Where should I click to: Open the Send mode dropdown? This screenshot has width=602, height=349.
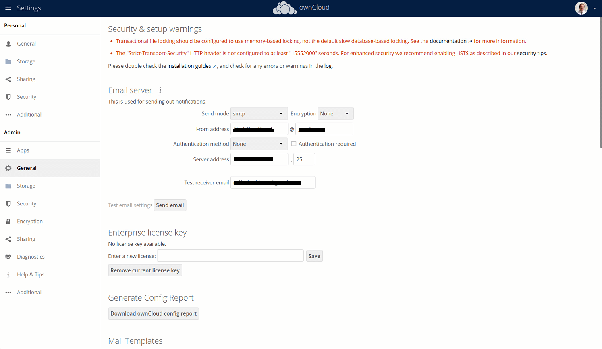tap(259, 114)
